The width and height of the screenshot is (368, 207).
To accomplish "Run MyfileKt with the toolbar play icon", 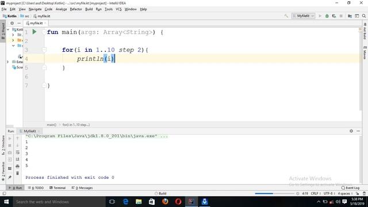I will (x=320, y=16).
